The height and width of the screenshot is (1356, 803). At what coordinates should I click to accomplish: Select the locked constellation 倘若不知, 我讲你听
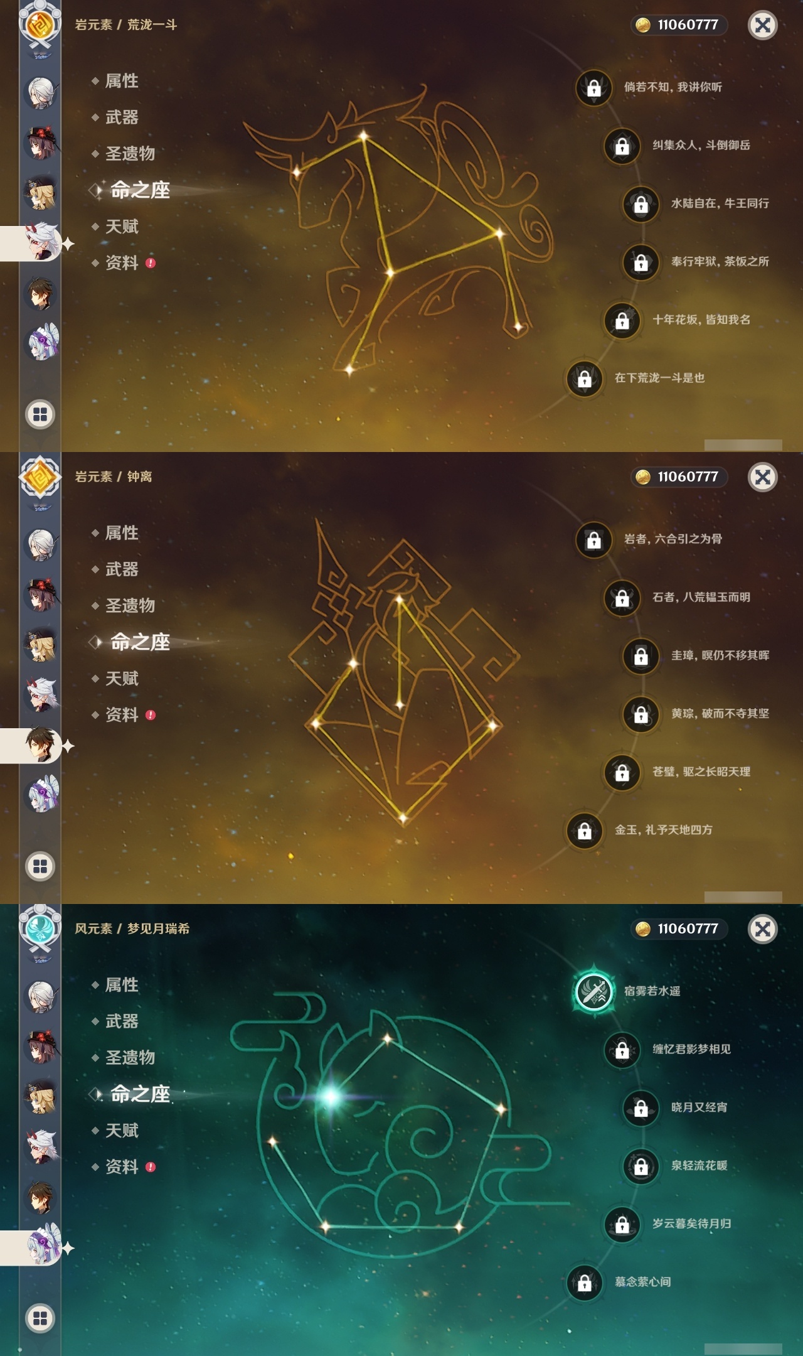594,88
